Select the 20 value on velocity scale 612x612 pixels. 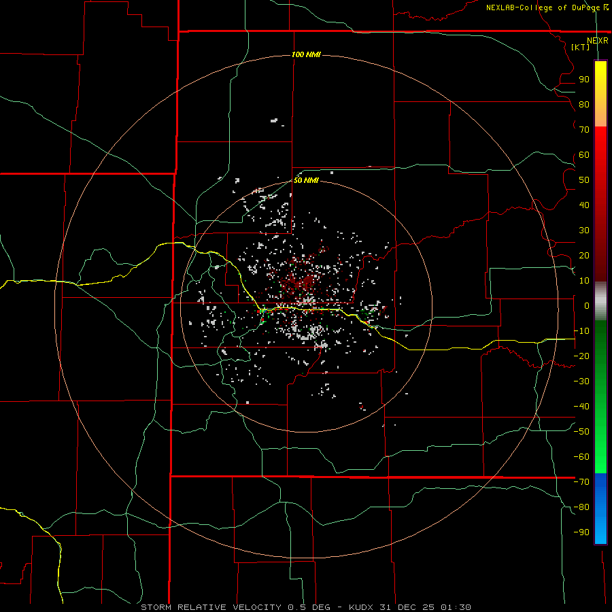pos(584,256)
